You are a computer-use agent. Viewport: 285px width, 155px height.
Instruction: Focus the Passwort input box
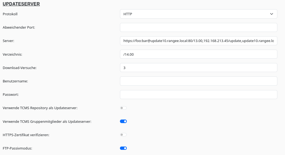click(198, 94)
